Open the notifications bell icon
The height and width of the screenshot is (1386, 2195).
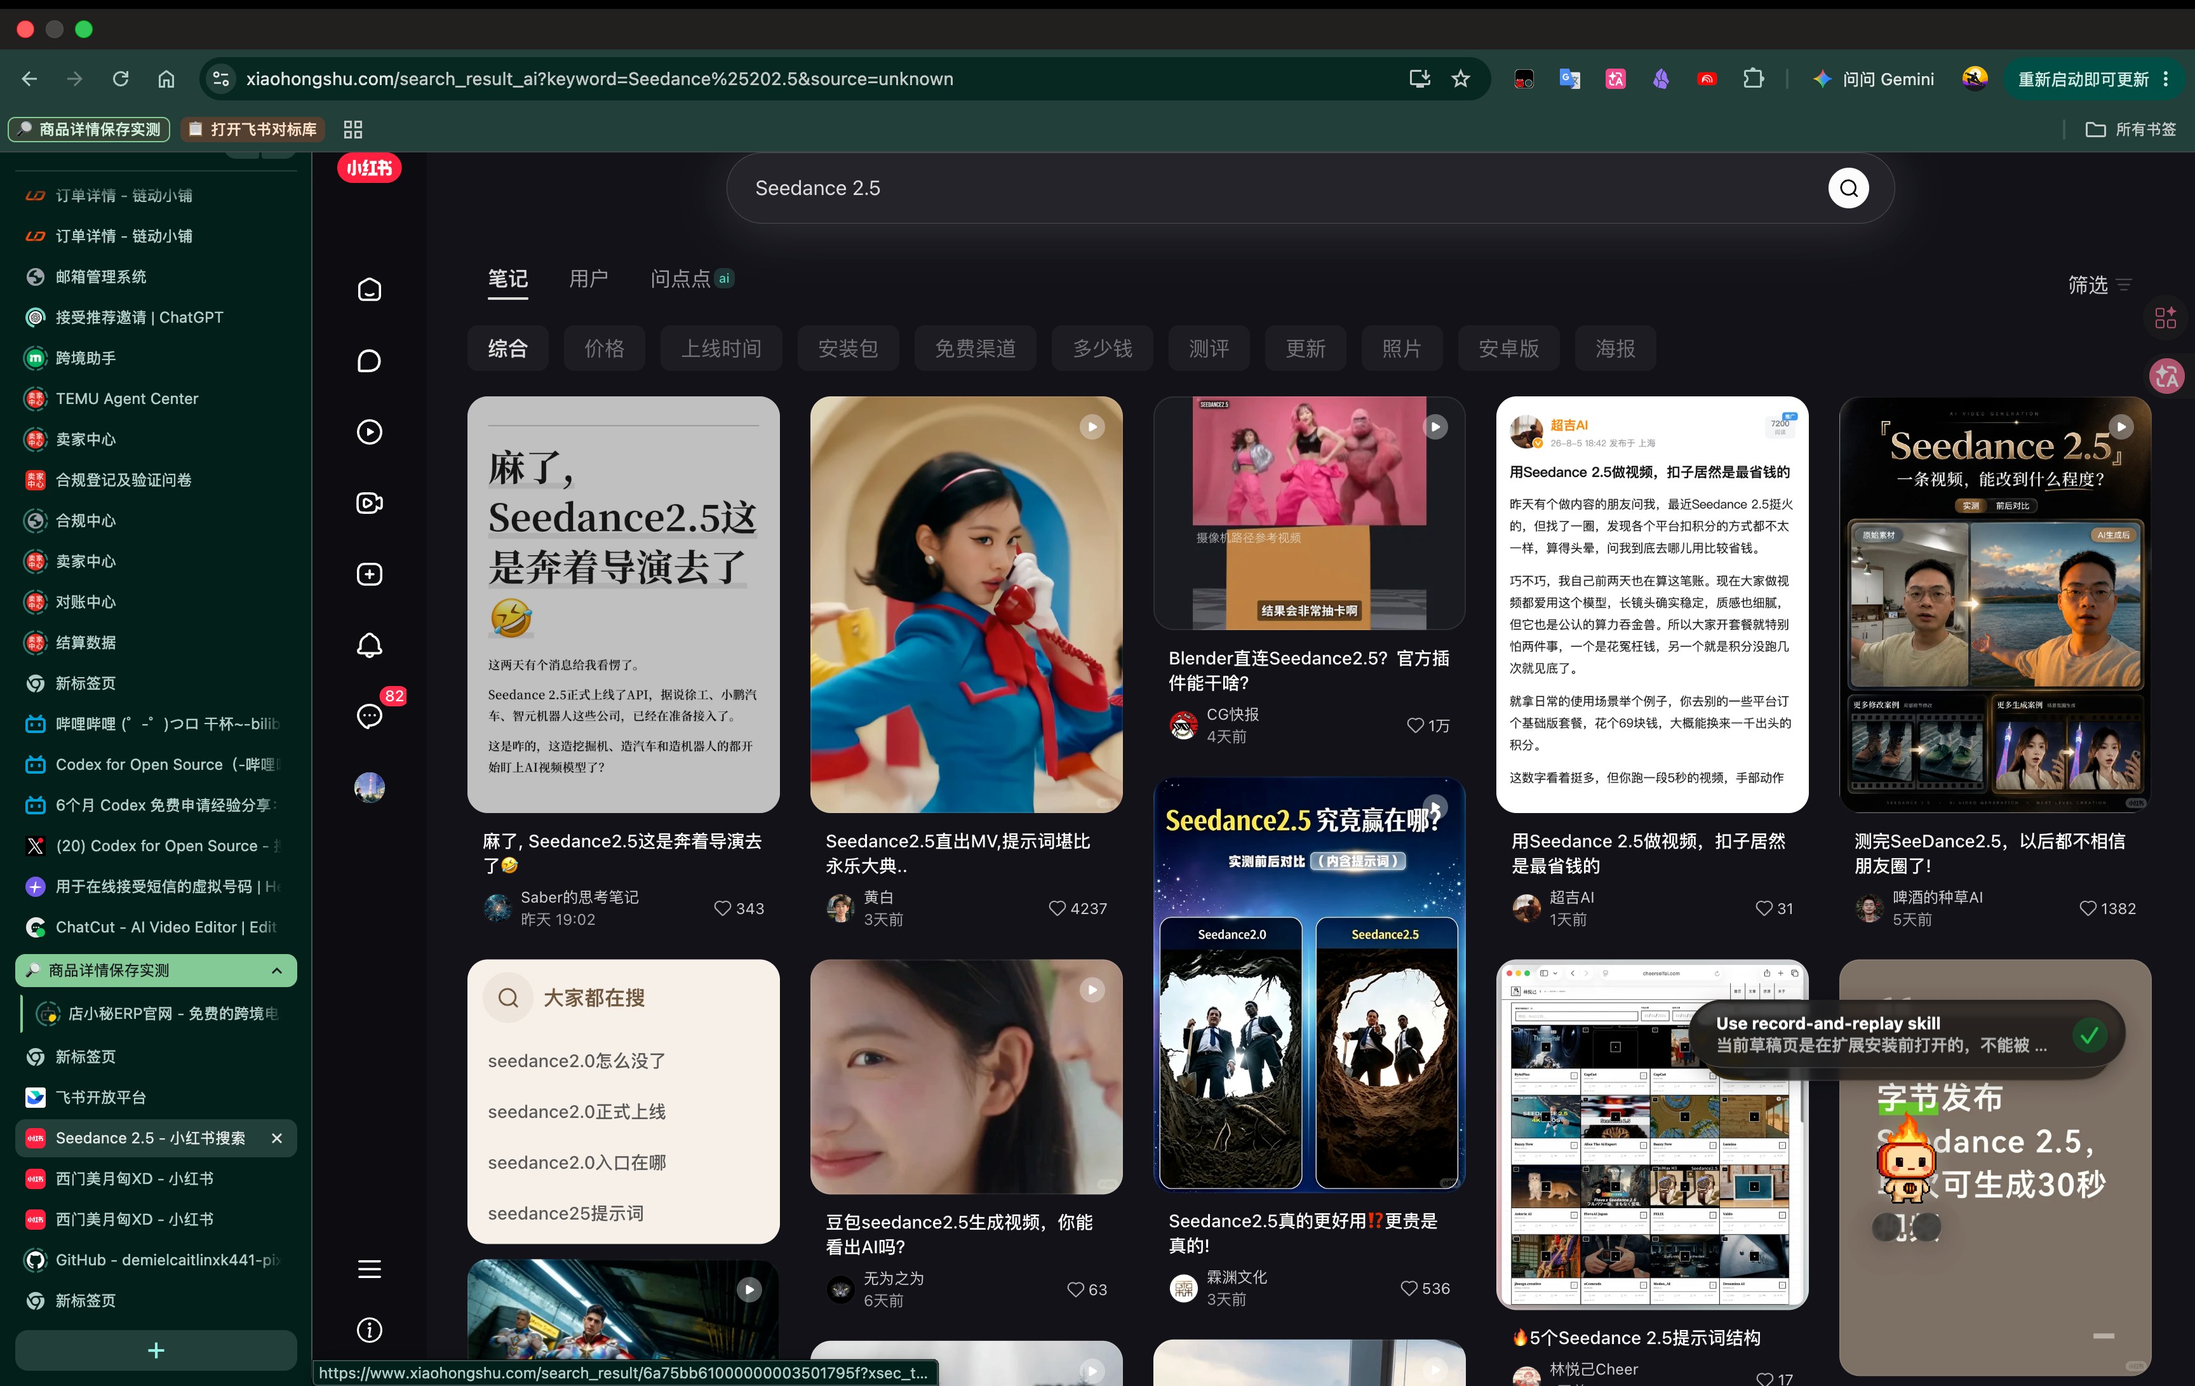(x=369, y=645)
